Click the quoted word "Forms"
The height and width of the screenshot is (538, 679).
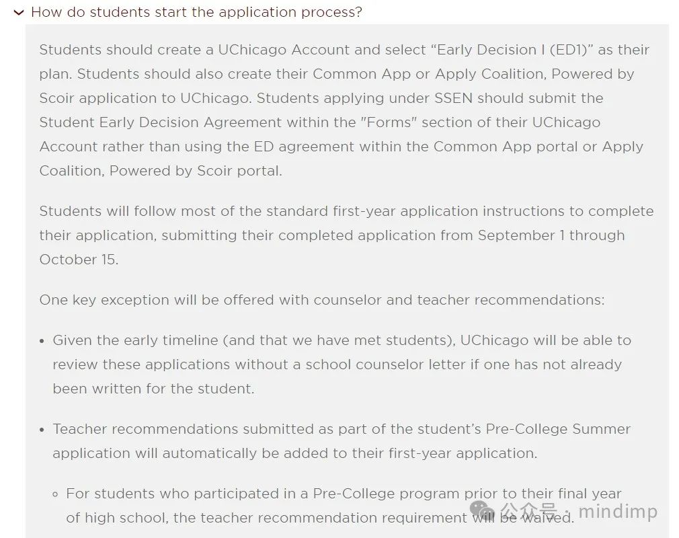pyautogui.click(x=389, y=122)
